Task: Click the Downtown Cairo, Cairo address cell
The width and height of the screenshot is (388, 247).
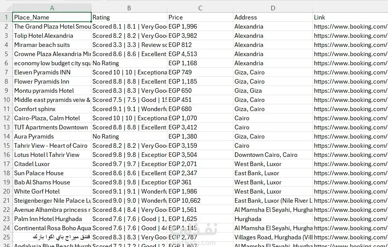Action: [273, 155]
